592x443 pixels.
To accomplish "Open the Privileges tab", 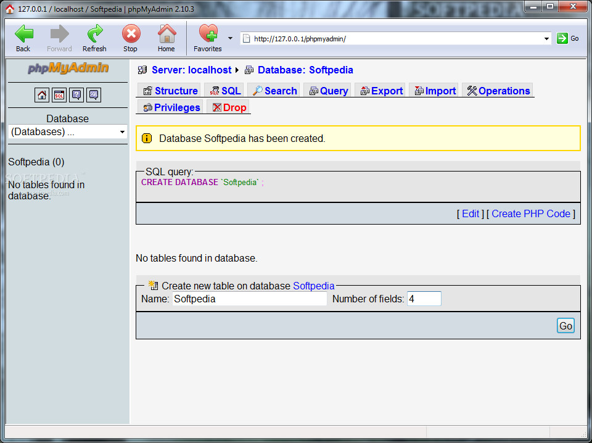I will (x=171, y=107).
